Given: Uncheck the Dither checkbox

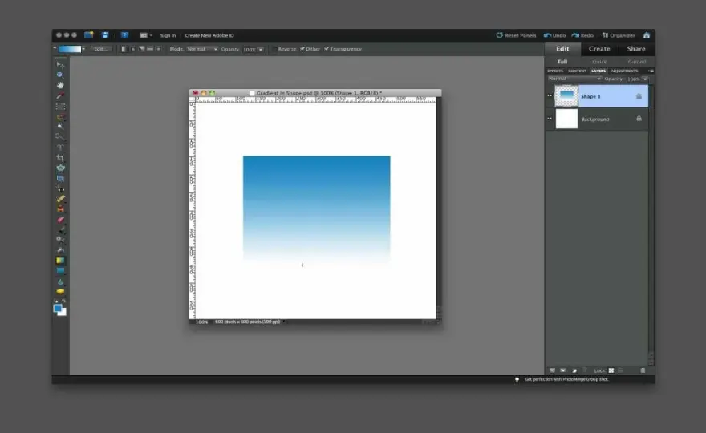Looking at the screenshot, I should [x=302, y=49].
